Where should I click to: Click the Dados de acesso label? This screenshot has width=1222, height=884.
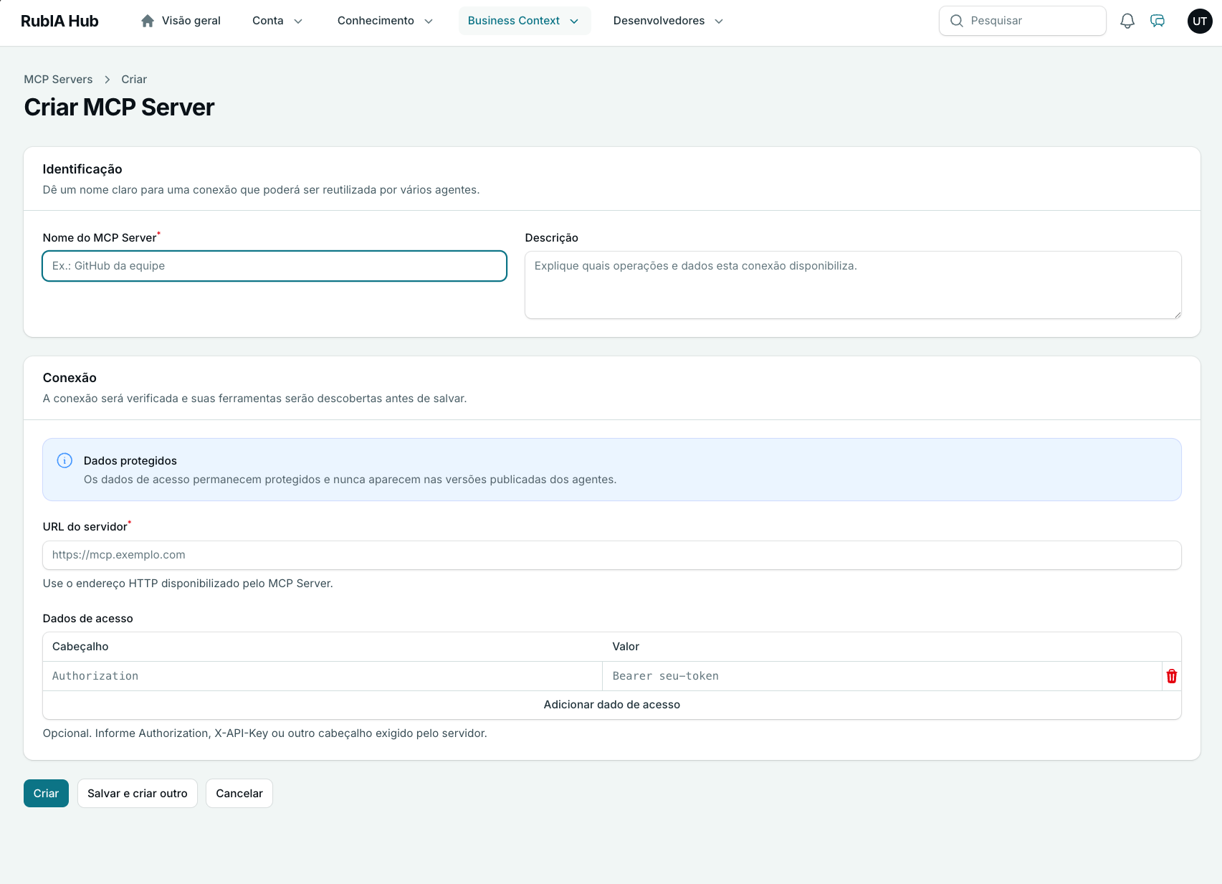88,618
